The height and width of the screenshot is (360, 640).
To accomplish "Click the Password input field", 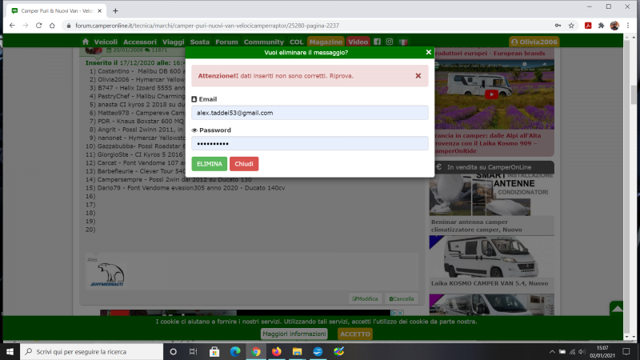I will (x=310, y=143).
